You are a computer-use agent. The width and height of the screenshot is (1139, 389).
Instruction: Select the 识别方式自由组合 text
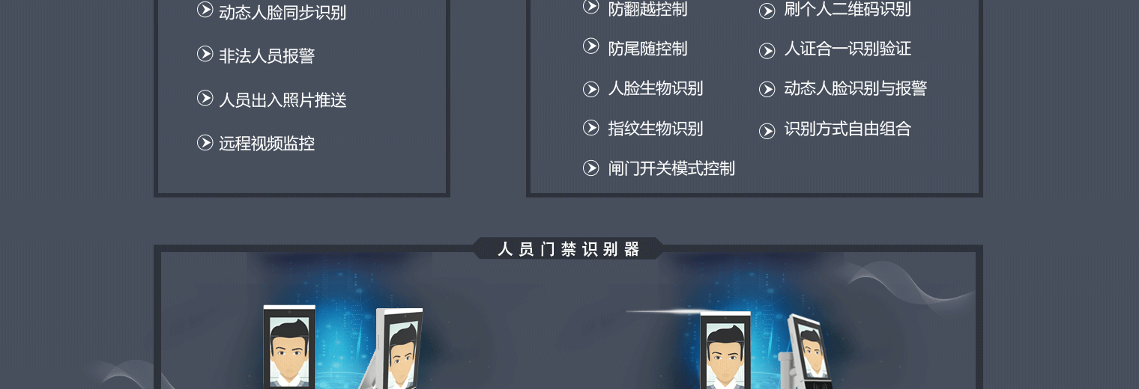coord(848,129)
